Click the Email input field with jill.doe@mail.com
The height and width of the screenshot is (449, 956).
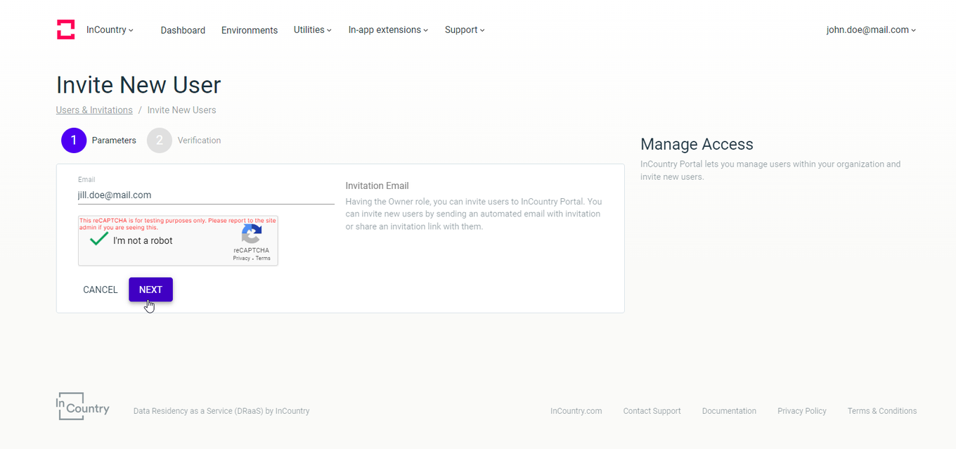pos(204,195)
